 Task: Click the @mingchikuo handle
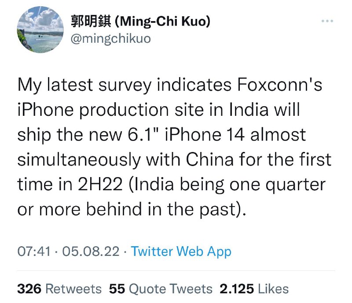click(110, 38)
